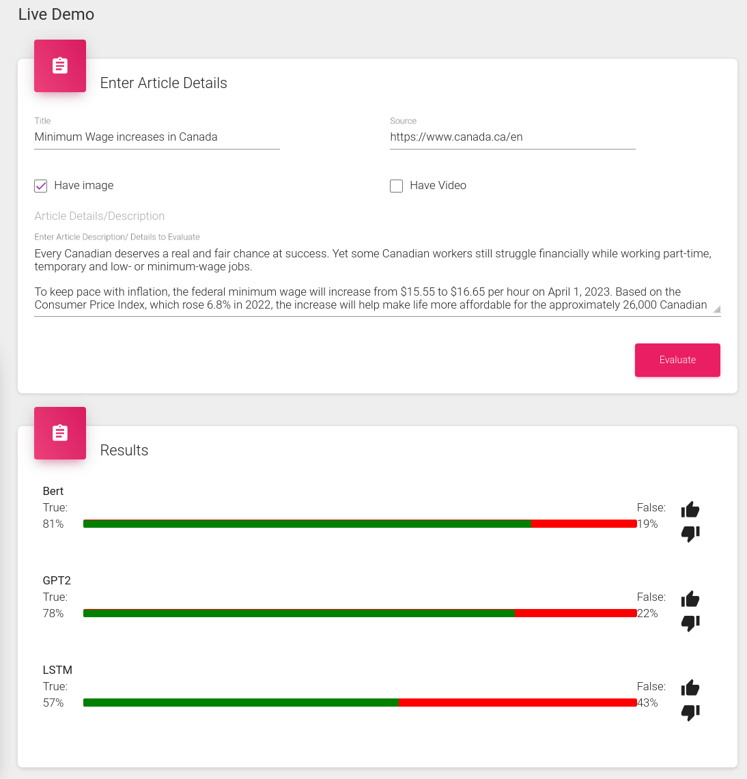
Task: Click into the Source URL field
Action: tap(512, 137)
